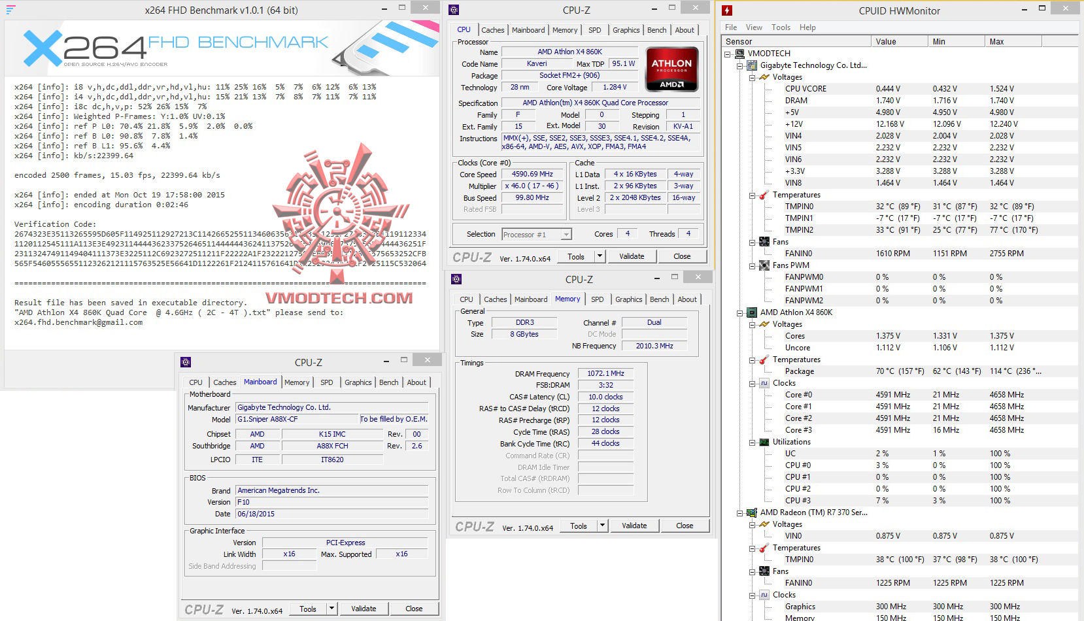
Task: Open the Tools dropdown arrow beside Ver. 1.74.0.x64 under Selection
Action: (600, 256)
